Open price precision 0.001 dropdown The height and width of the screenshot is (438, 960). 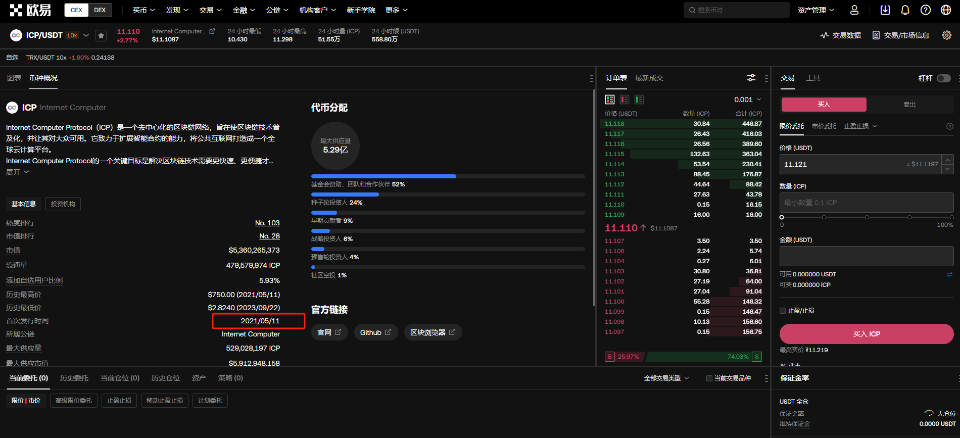coord(748,100)
